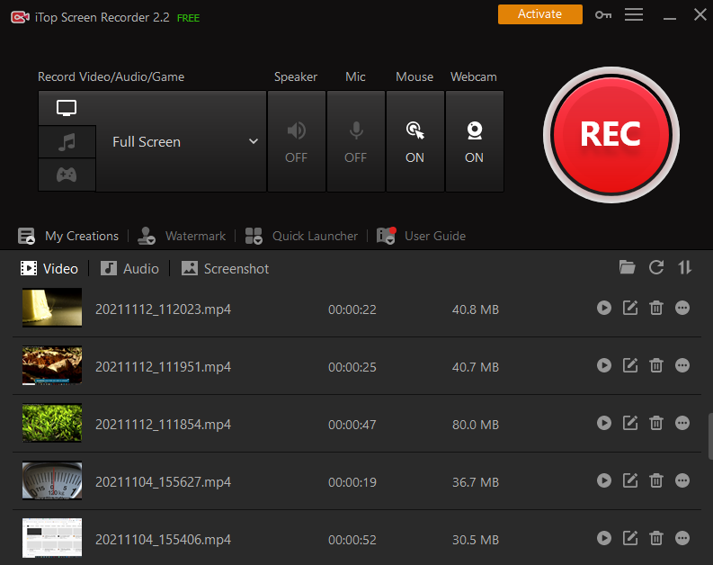Open more options for 20211112_112023.mp4
The image size is (713, 565).
pos(682,309)
